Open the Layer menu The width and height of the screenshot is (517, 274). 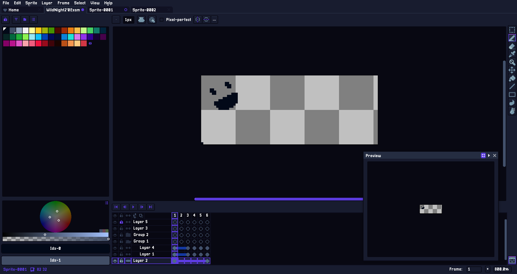pos(47,3)
